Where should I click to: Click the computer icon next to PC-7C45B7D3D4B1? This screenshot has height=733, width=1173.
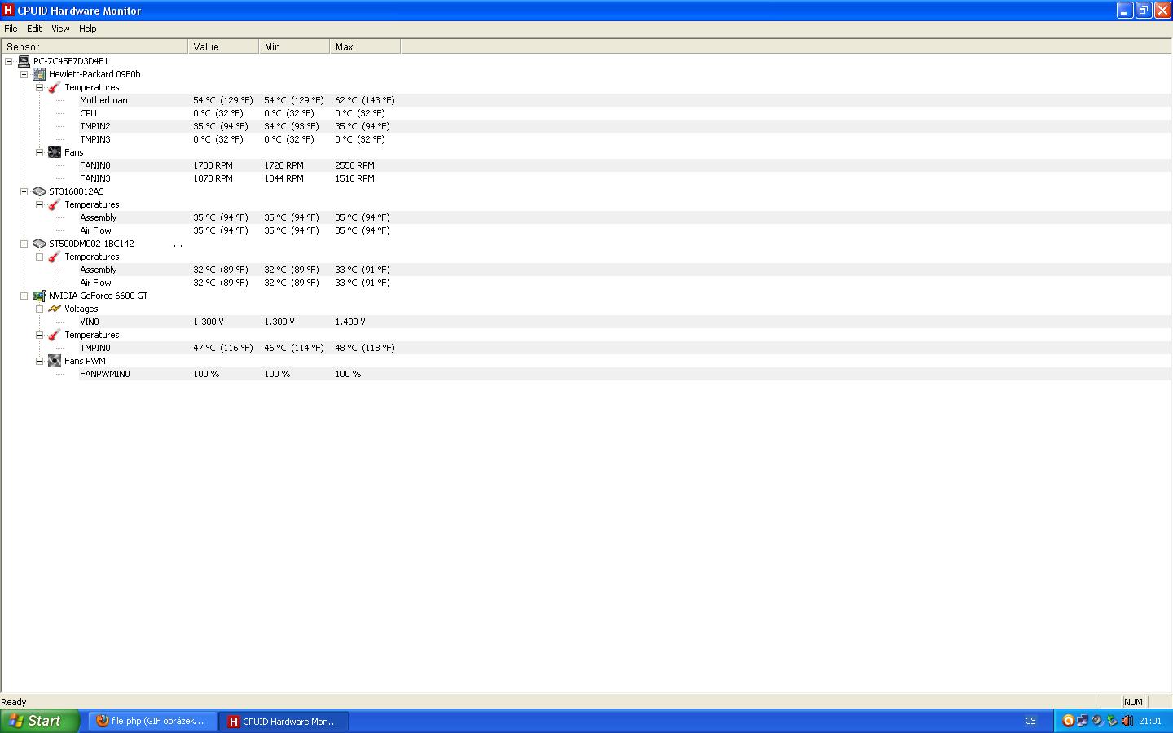[24, 61]
